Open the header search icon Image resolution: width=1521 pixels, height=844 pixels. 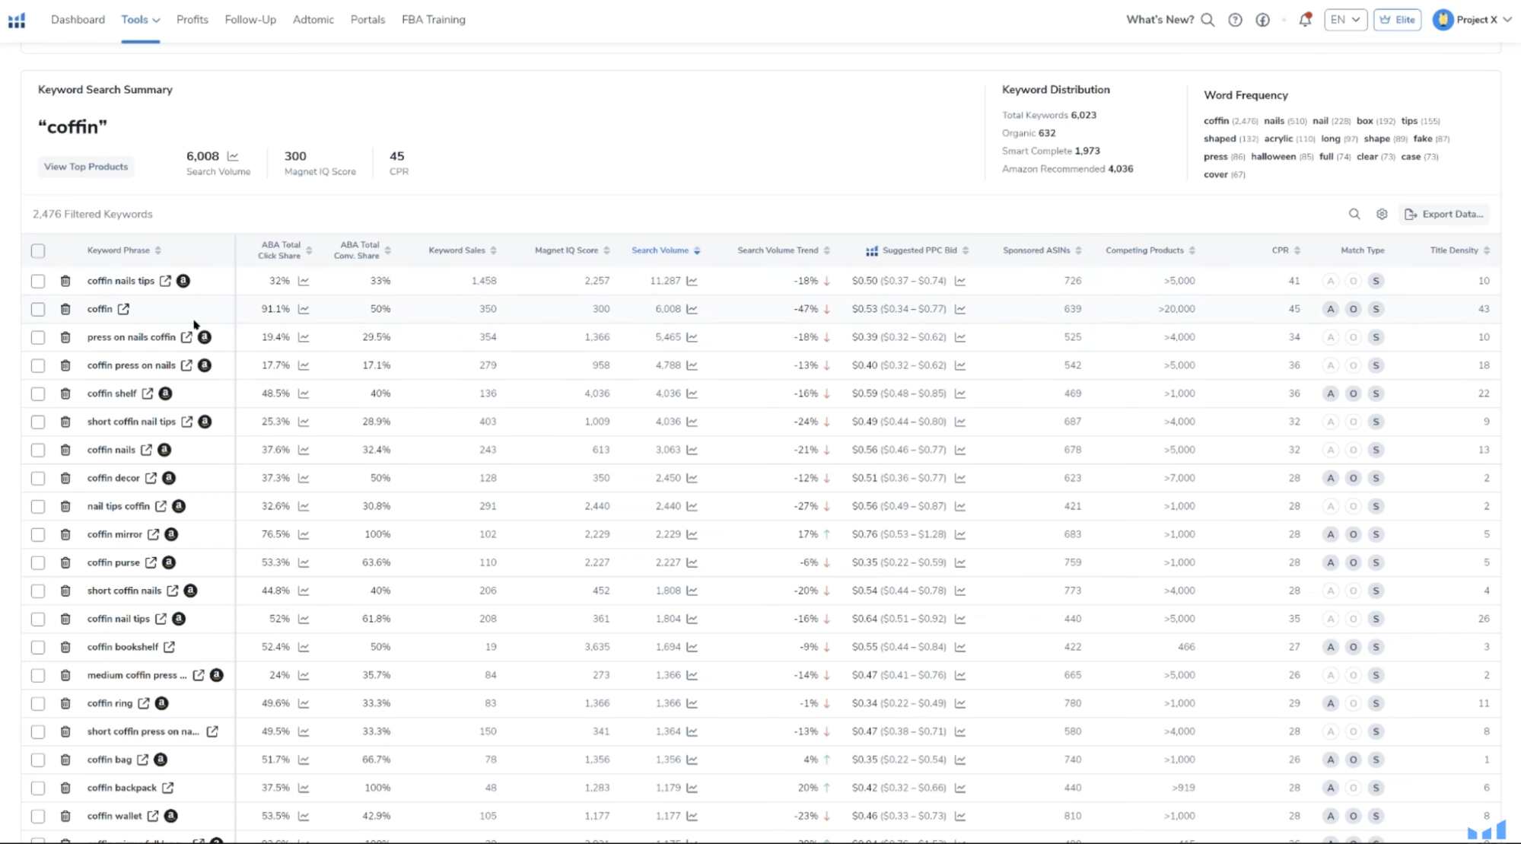[1208, 20]
